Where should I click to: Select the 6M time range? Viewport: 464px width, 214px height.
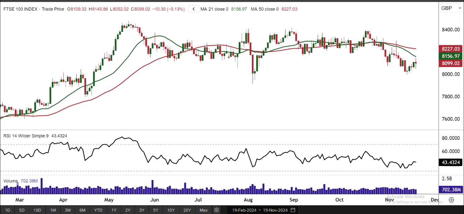tap(82, 210)
